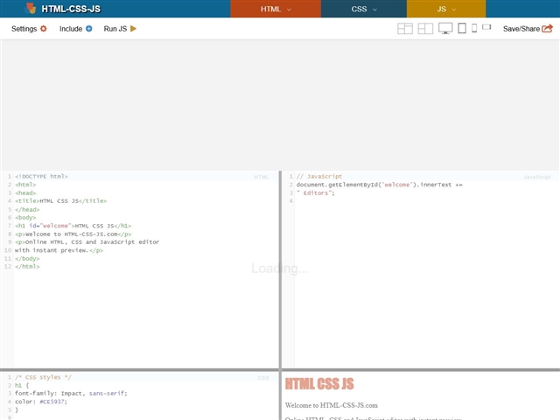Click the color: #CE5937 line in CSS
The height and width of the screenshot is (420, 560).
coord(41,402)
